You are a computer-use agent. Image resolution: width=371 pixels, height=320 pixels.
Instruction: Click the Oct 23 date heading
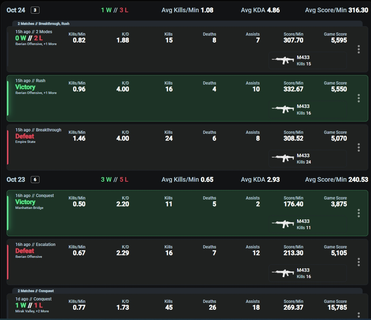pos(16,180)
